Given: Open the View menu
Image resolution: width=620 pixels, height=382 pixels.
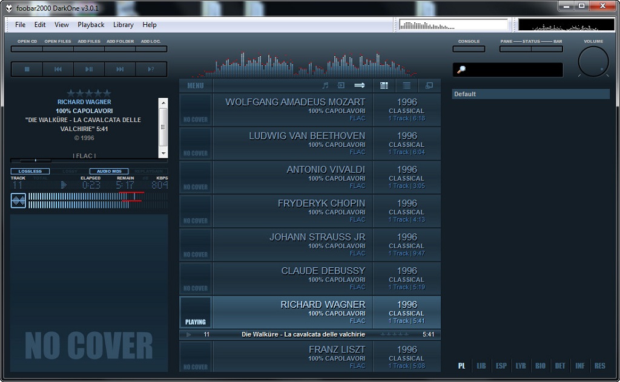Looking at the screenshot, I should [x=62, y=24].
